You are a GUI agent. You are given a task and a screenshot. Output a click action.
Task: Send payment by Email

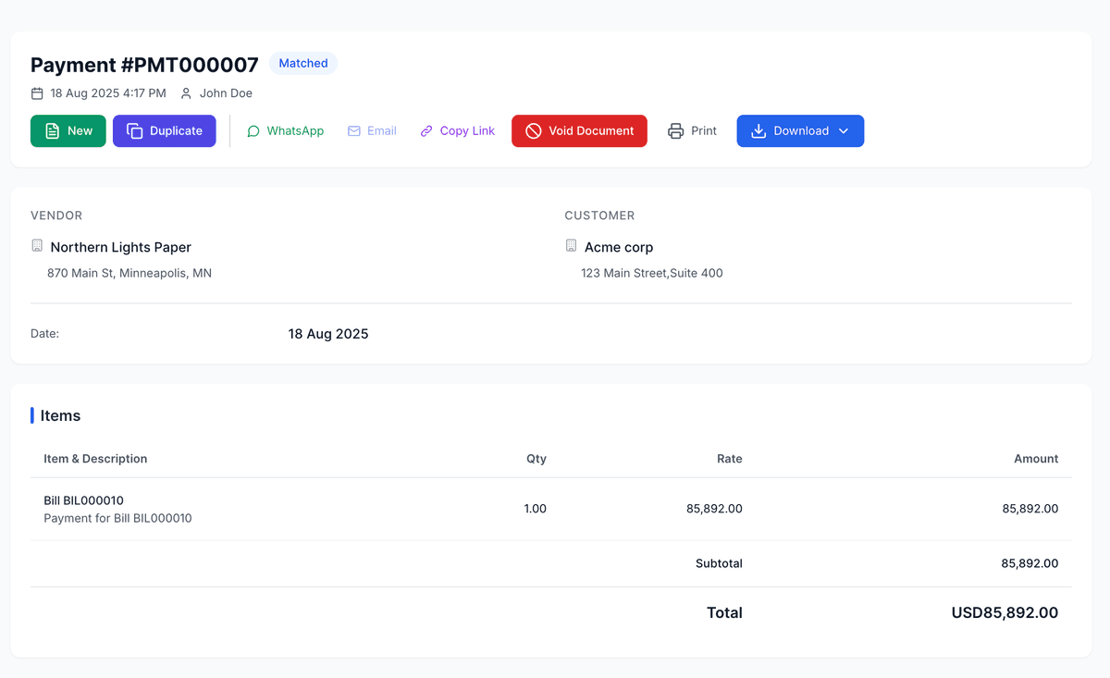pos(372,131)
